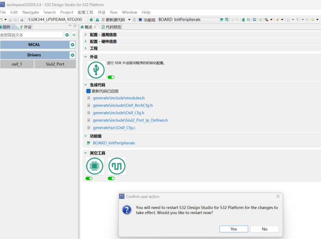
Task: Click the pencil marker toolbar icon
Action: coord(277,20)
